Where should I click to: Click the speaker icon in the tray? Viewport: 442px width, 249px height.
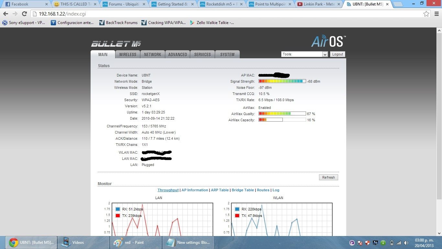pos(406,243)
